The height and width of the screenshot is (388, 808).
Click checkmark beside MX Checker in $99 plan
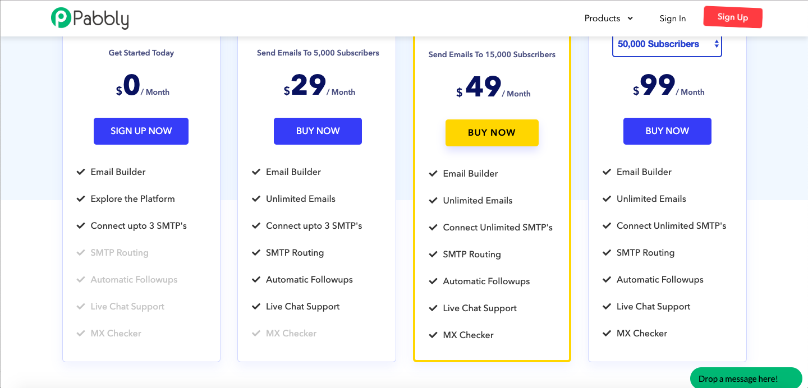607,333
